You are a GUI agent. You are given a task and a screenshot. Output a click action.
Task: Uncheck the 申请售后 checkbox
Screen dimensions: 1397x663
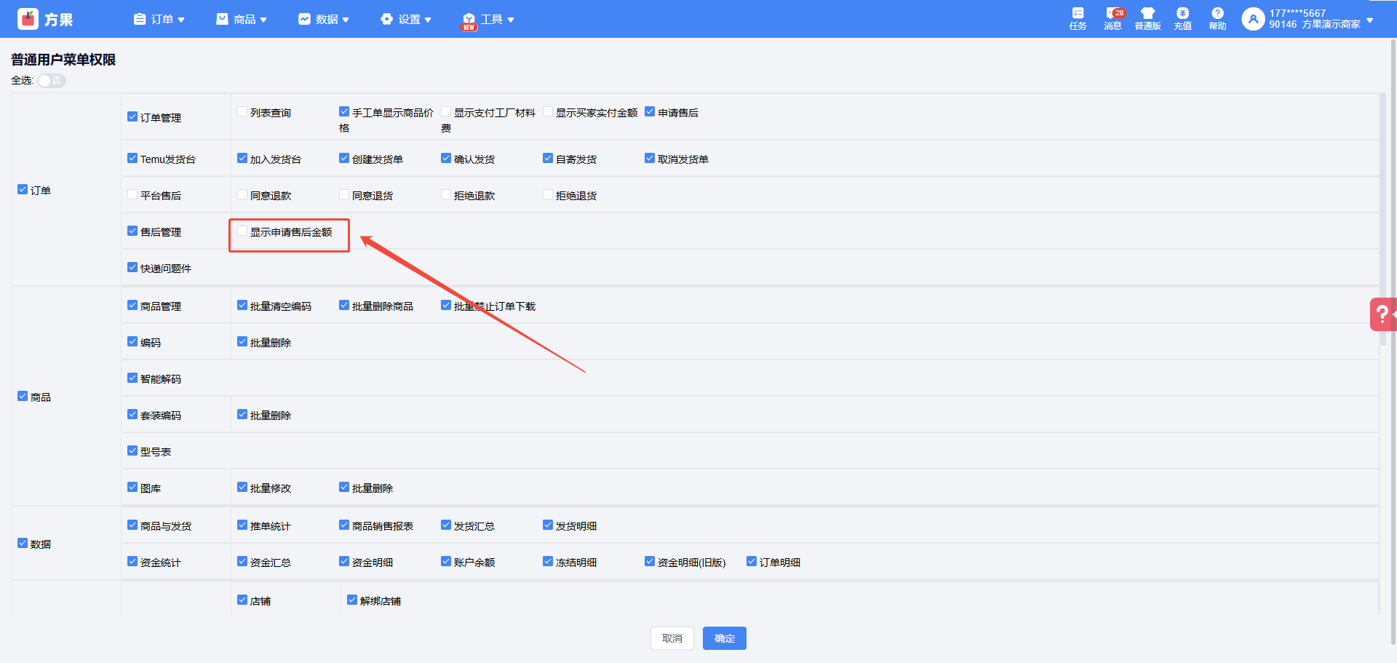[650, 112]
